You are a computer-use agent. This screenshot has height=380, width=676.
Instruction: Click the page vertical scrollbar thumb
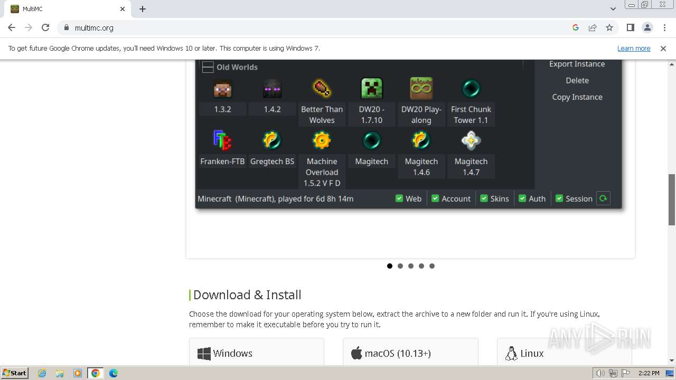[x=672, y=199]
